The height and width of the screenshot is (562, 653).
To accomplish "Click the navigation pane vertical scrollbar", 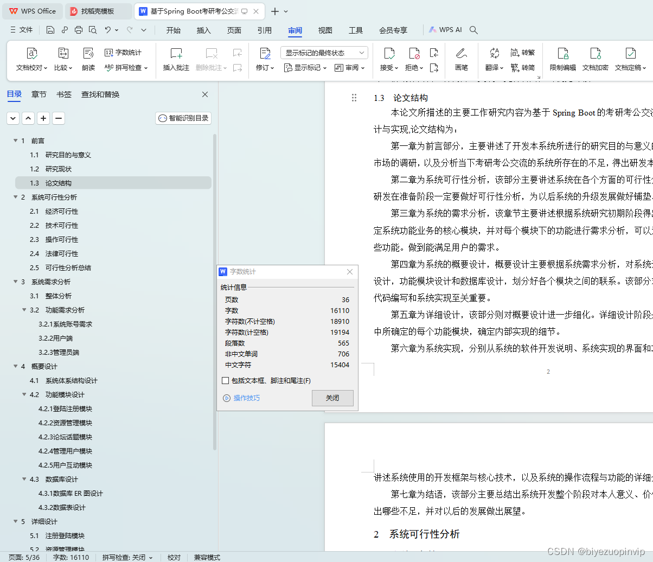I will tap(215, 292).
